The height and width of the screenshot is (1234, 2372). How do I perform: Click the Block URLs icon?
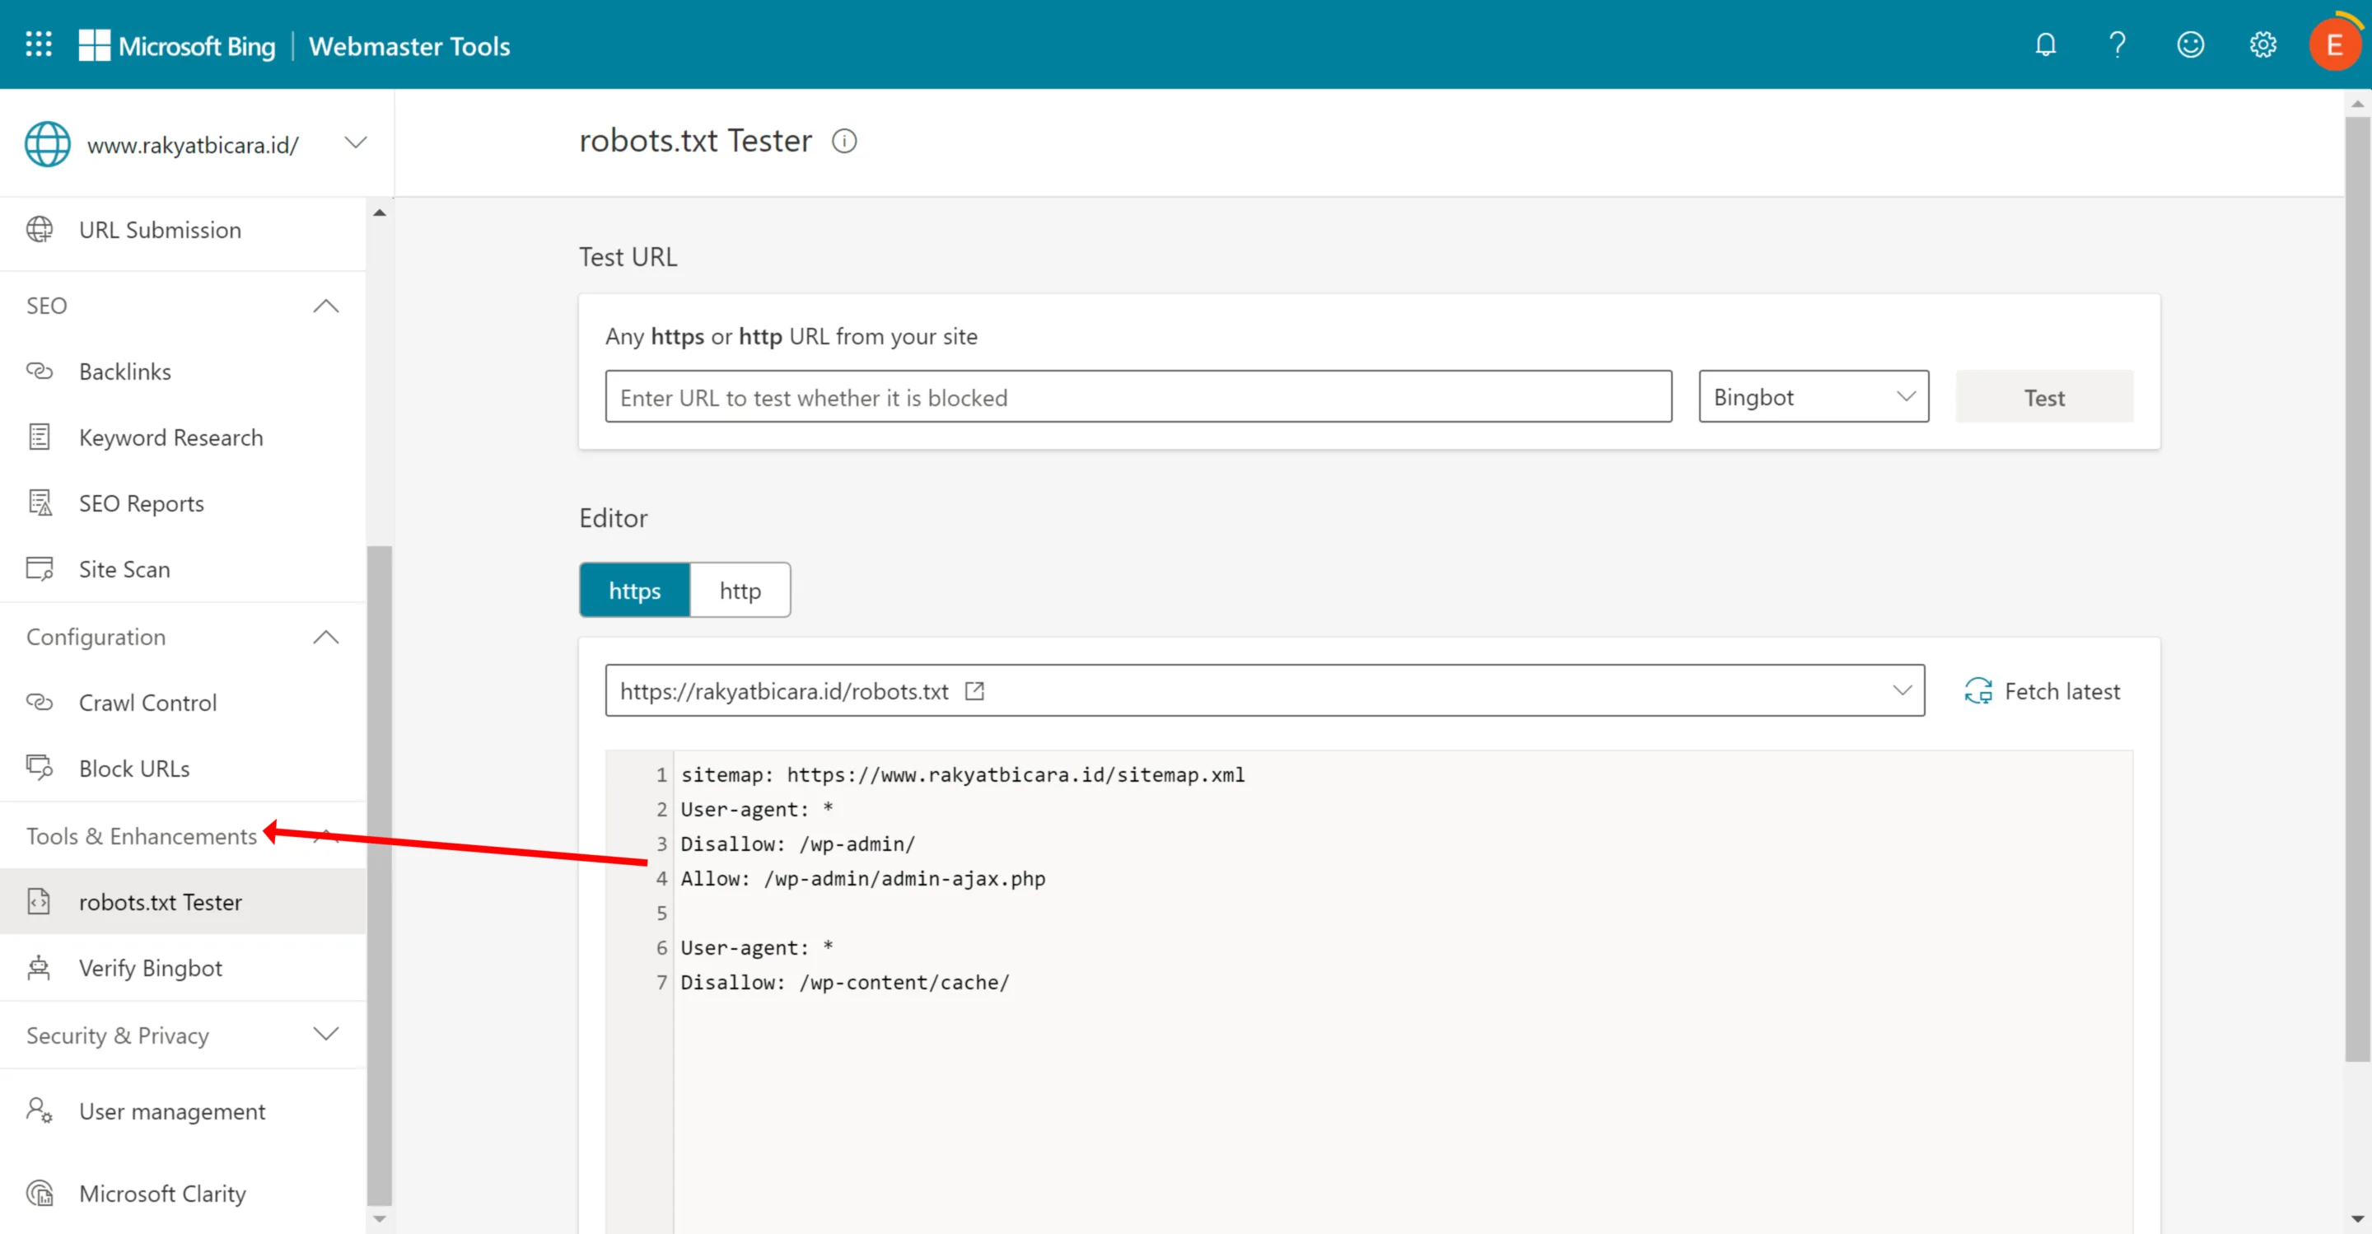(40, 767)
